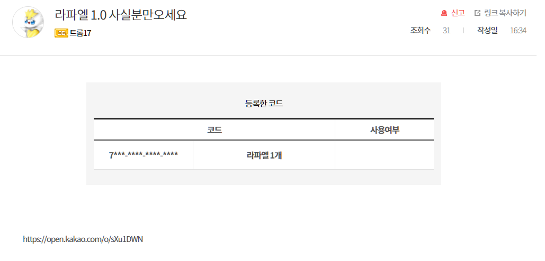Screen dimensions: 545x261
Task: Click the 작성일 label
Action: 487,30
